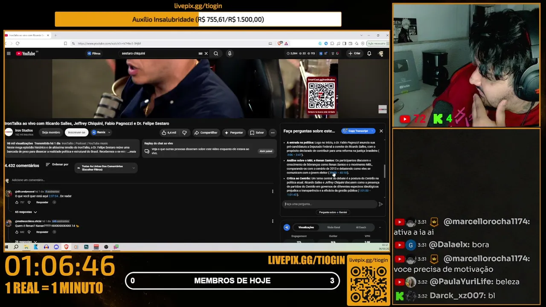Image resolution: width=546 pixels, height=307 pixels.
Task: Switch to the Visão Geral tab
Action: [x=334, y=227]
